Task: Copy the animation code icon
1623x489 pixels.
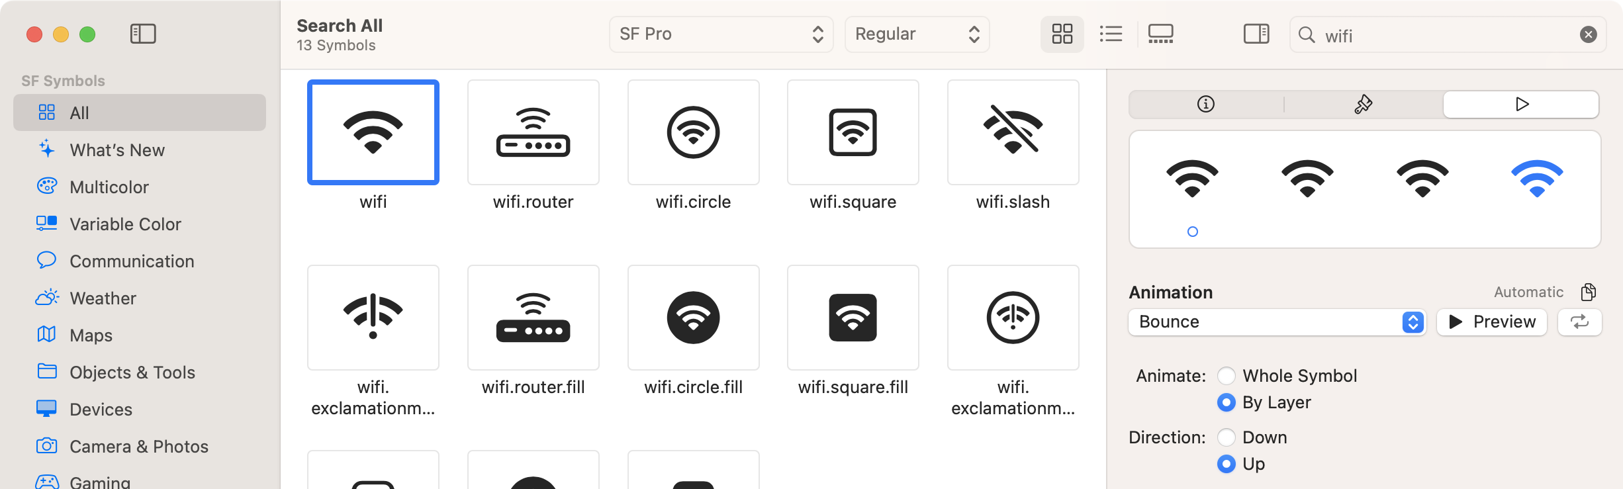Action: (x=1589, y=292)
